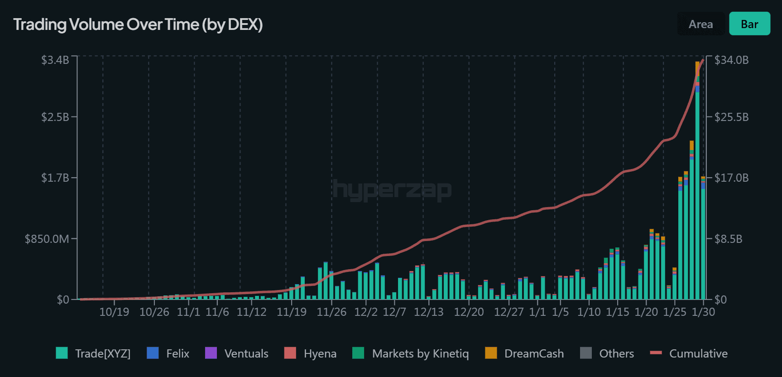Switch chart to Area view
782x377 pixels.
[x=700, y=24]
